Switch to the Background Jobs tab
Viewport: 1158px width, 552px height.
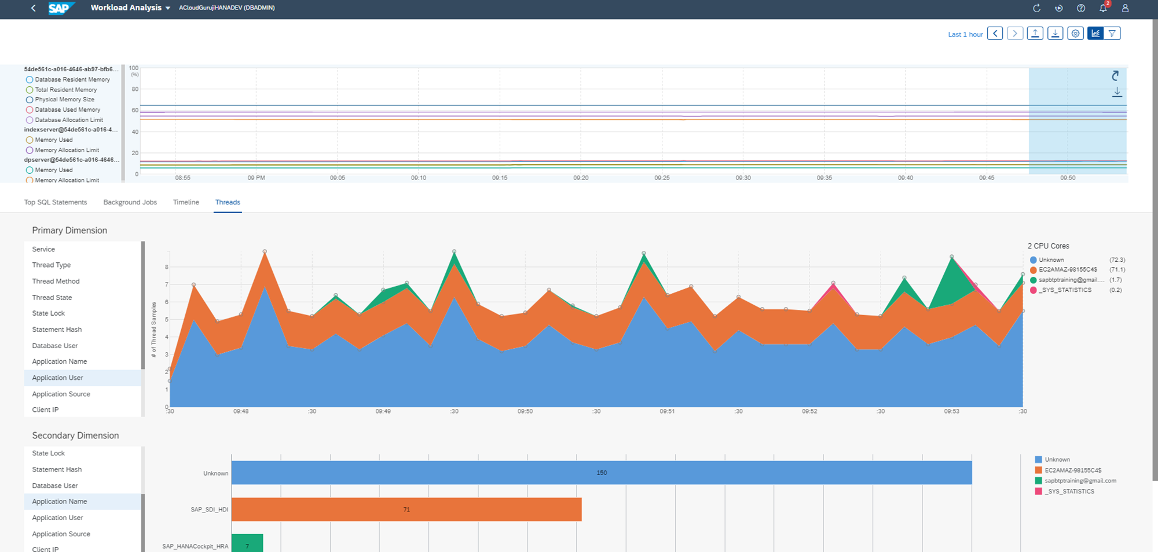pyautogui.click(x=130, y=202)
